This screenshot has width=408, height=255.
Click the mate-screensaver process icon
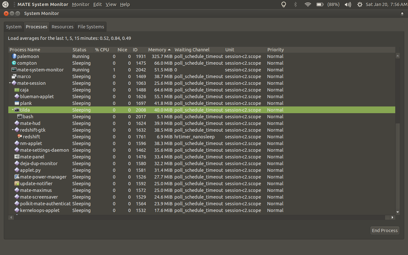tap(17, 197)
